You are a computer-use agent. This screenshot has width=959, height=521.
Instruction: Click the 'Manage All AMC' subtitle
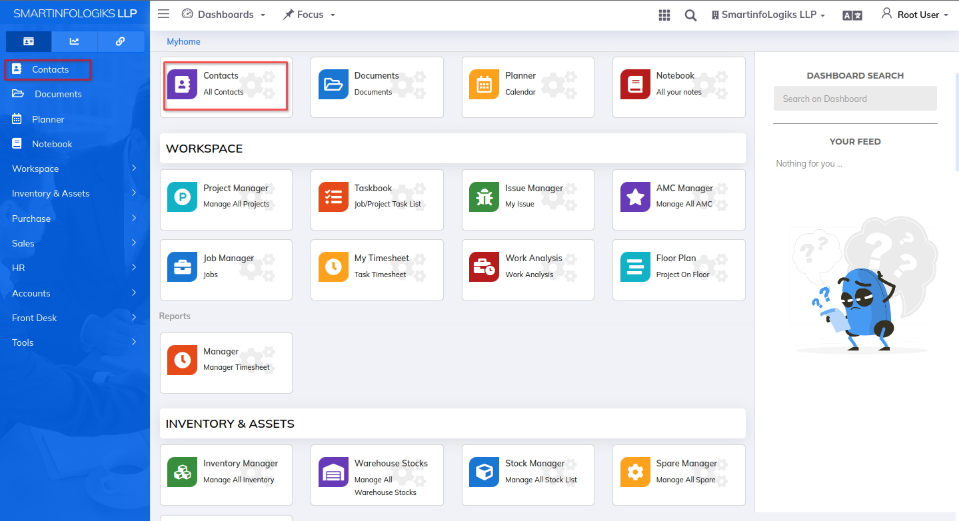684,204
